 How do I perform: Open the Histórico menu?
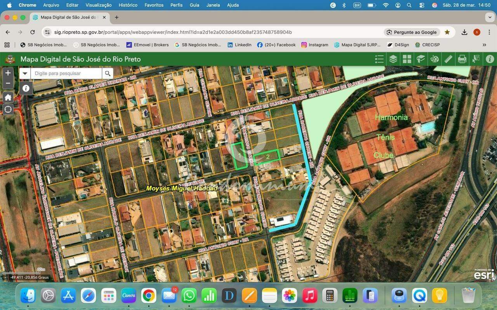point(128,5)
